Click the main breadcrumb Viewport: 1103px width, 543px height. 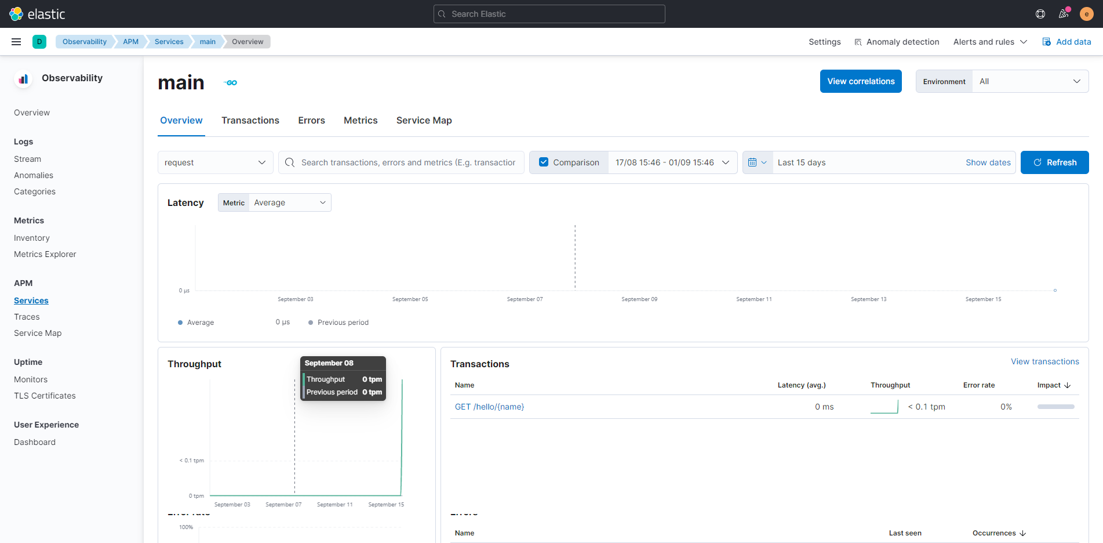(x=208, y=42)
